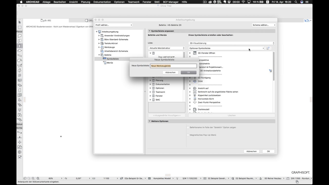Select the Arrow tool in the toolbox
Viewport: 329px width, 185px height.
[x=20, y=22]
